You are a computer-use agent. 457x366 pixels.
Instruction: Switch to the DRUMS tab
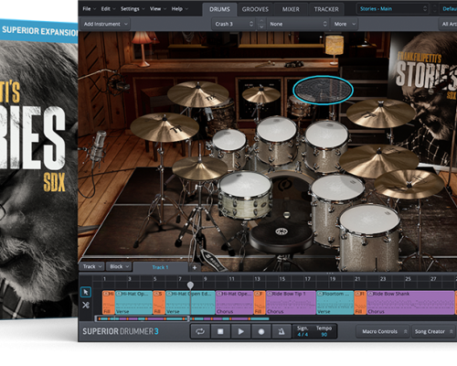click(219, 9)
